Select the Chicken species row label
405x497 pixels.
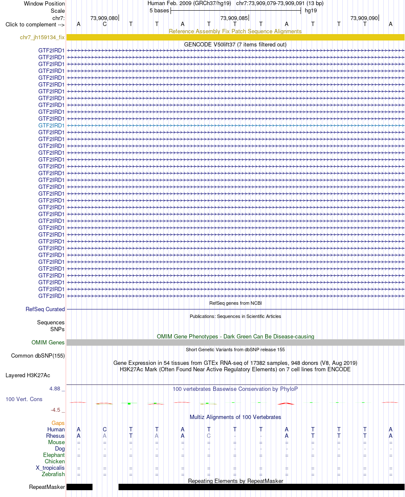click(55, 462)
